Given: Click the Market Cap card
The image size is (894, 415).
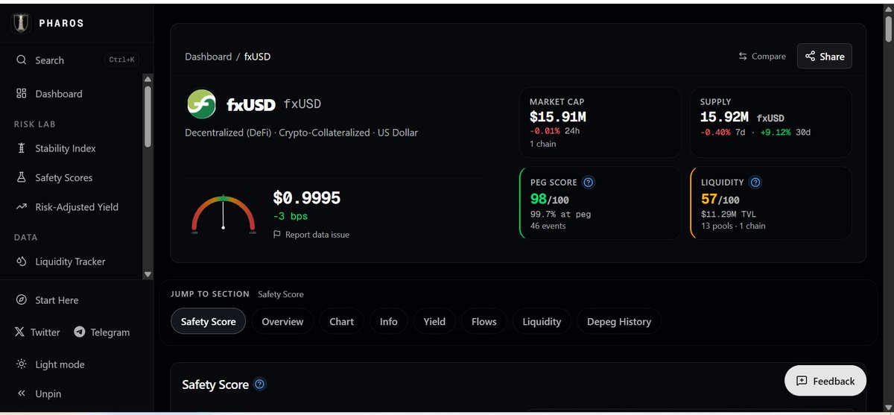Looking at the screenshot, I should tap(600, 122).
